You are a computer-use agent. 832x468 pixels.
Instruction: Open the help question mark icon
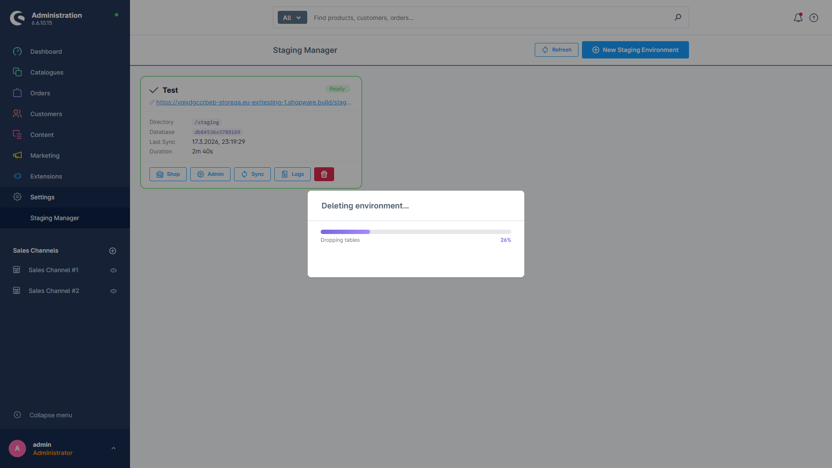pos(814,18)
